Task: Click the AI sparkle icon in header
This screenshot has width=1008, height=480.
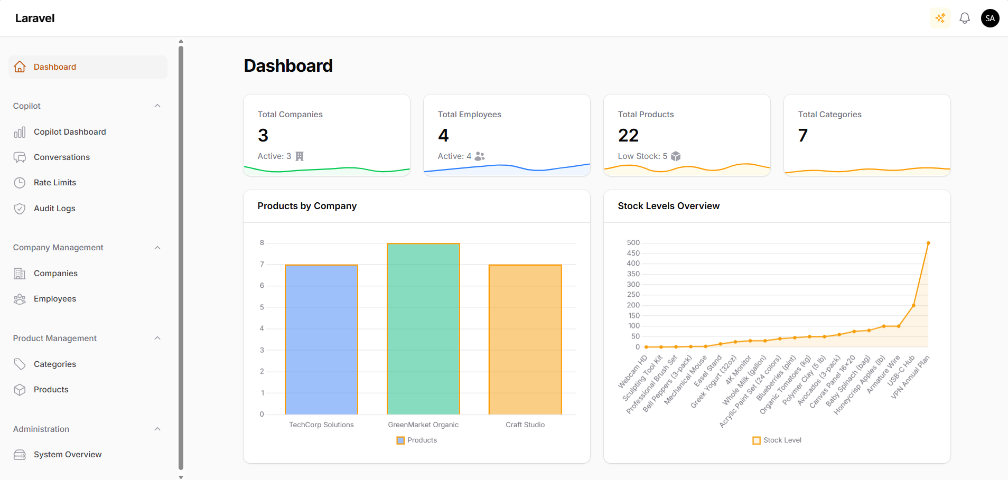Action: coord(940,18)
